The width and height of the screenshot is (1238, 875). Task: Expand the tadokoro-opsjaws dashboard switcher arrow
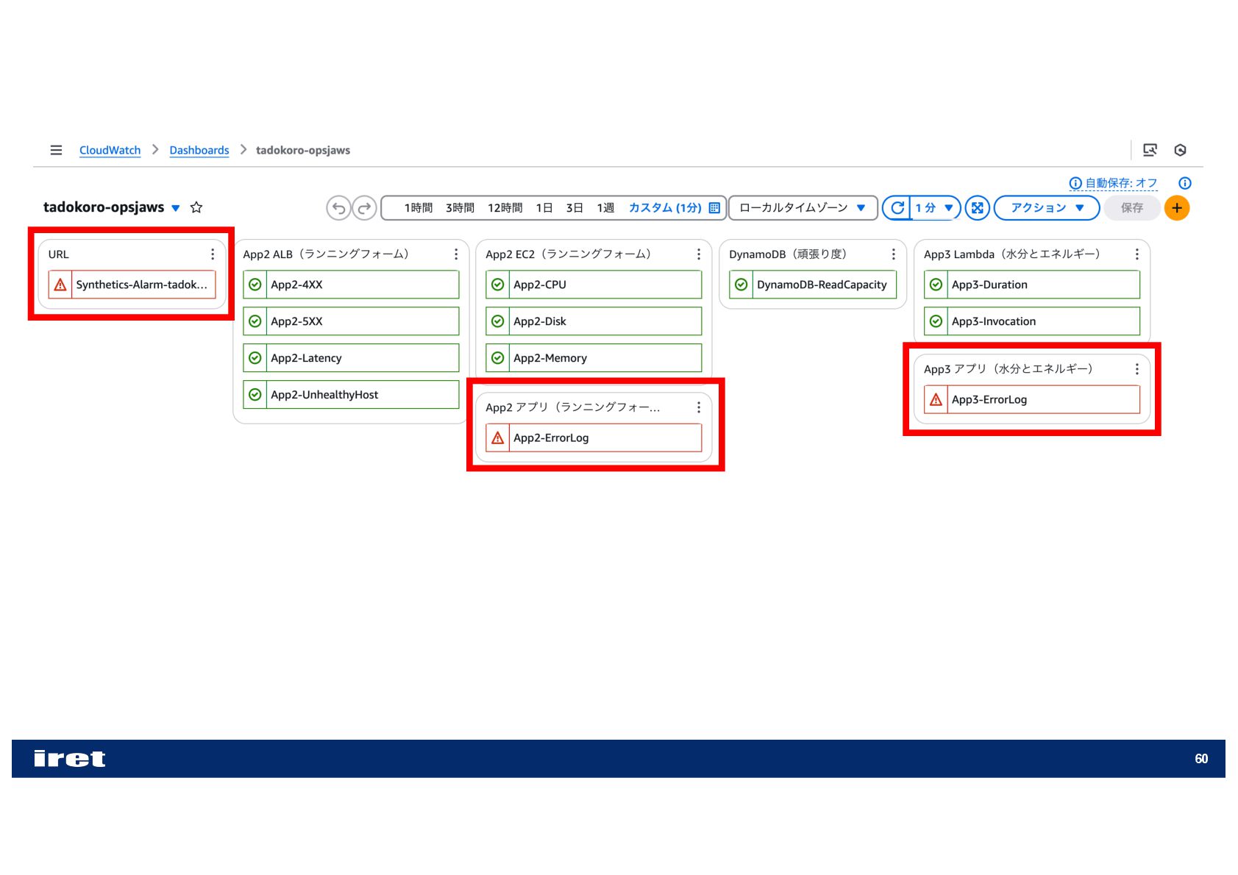[x=176, y=208]
